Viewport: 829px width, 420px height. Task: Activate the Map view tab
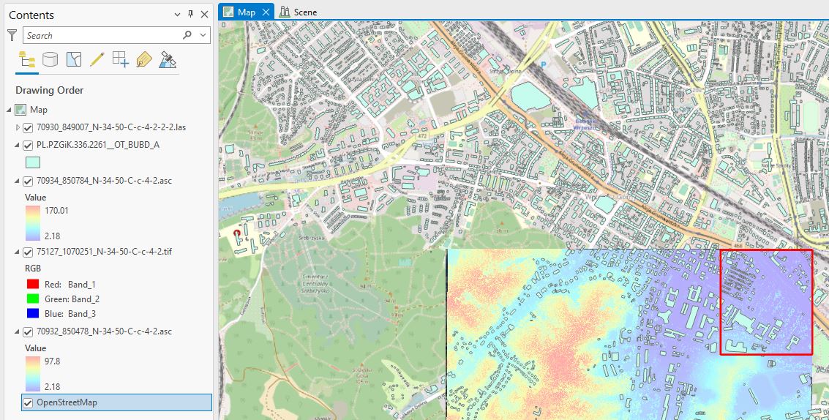pos(246,12)
